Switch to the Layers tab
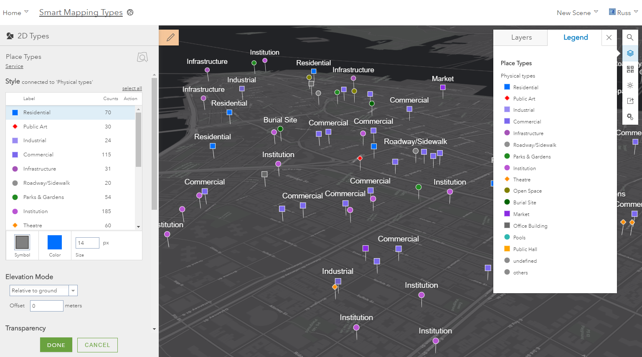This screenshot has width=642, height=357. click(521, 38)
